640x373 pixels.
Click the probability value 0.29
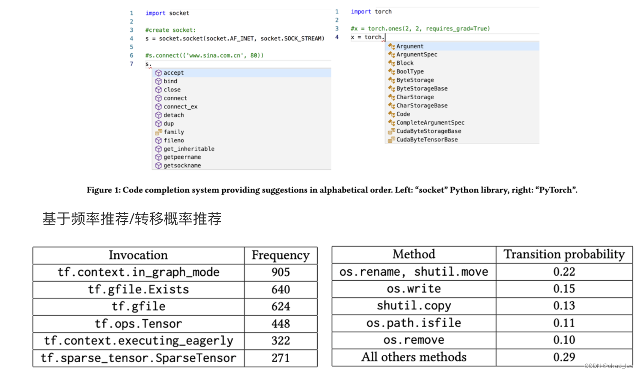click(564, 357)
